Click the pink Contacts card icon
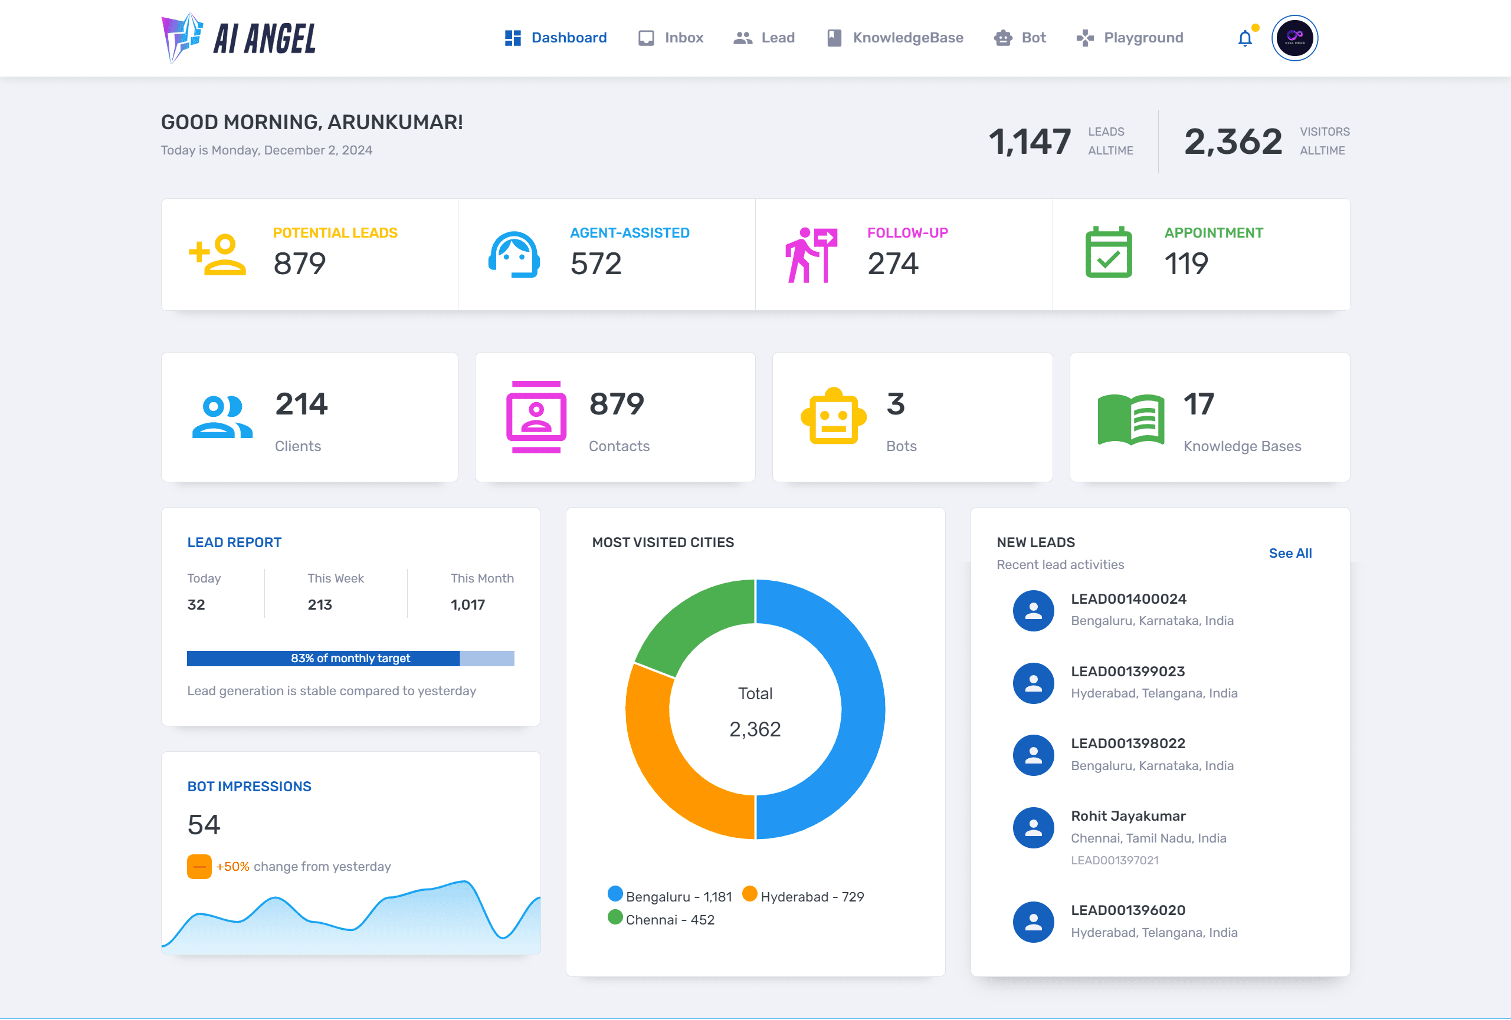Screen dimensions: 1511x1020 [536, 416]
